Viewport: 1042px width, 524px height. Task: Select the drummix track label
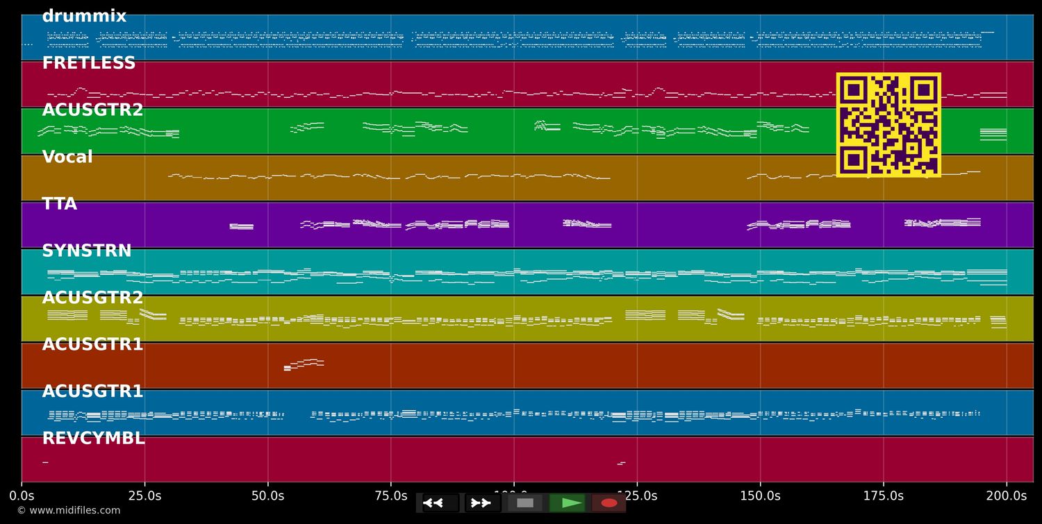84,17
